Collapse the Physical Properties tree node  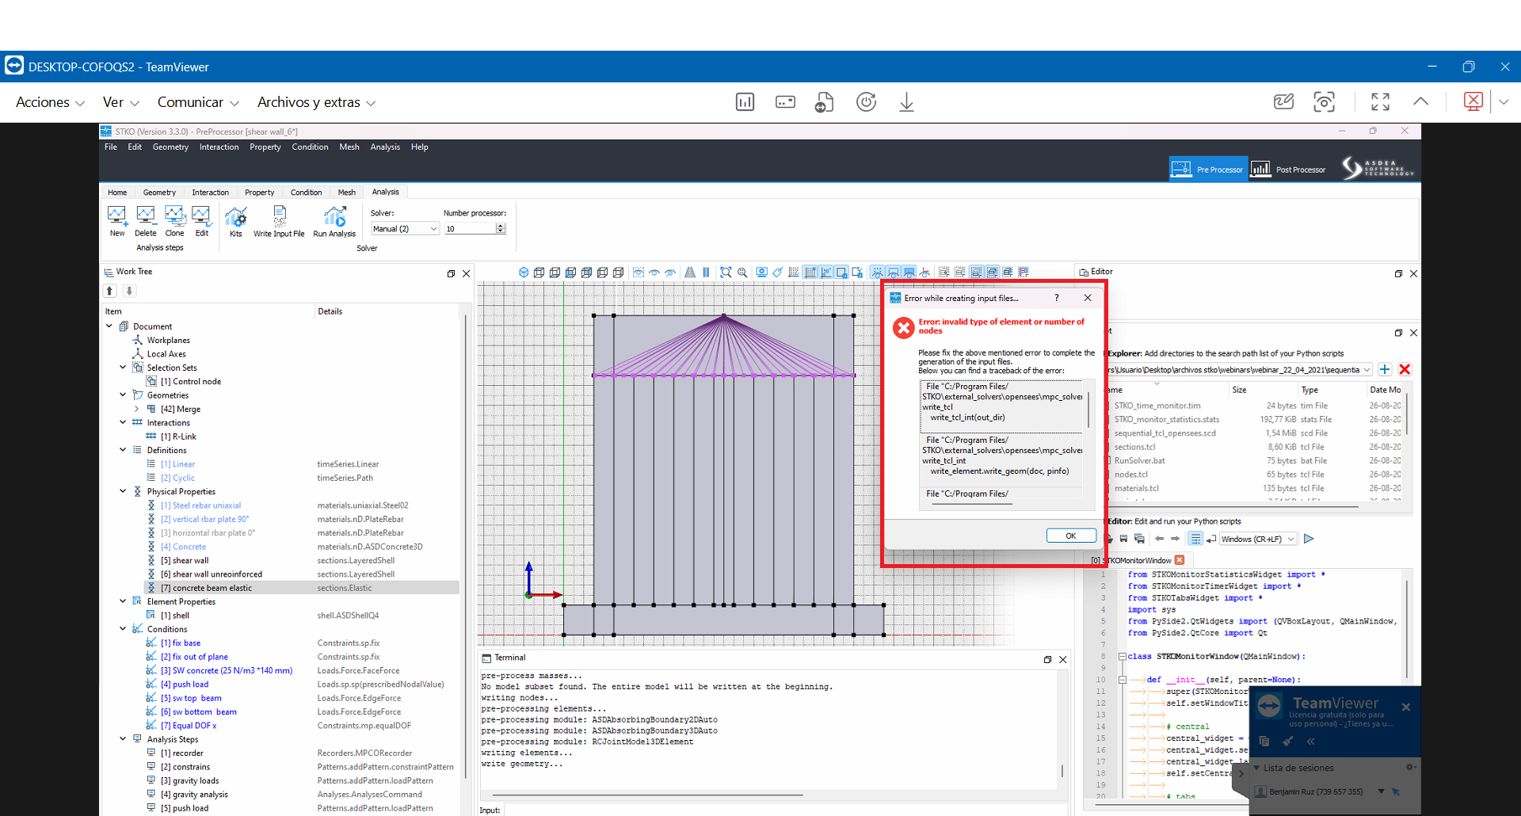tap(123, 491)
